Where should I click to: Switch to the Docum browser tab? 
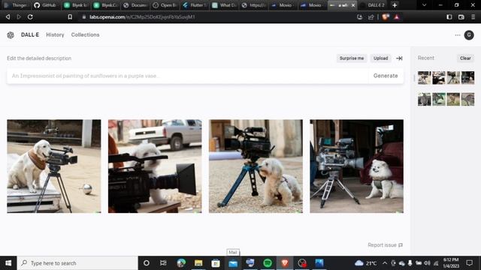click(x=135, y=5)
